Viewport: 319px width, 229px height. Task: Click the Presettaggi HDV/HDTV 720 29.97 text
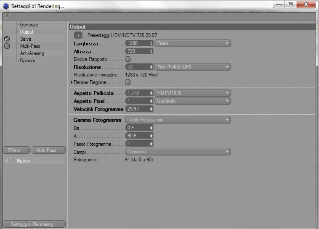click(122, 35)
